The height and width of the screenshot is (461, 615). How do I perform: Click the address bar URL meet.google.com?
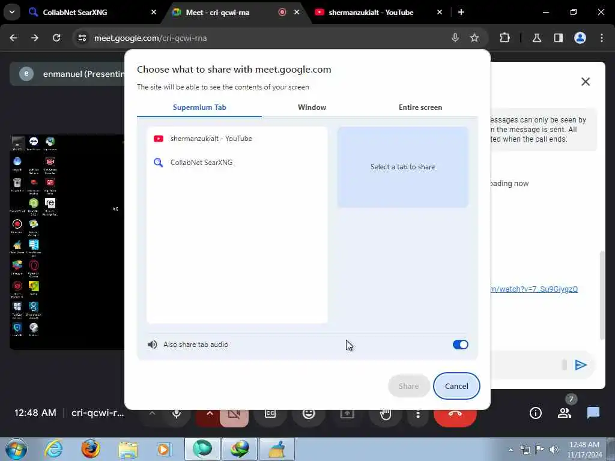coord(150,38)
